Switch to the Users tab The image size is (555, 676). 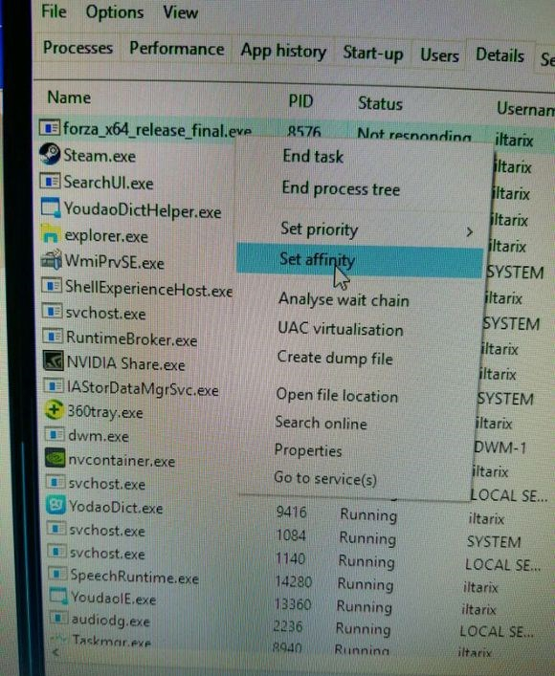pos(439,55)
